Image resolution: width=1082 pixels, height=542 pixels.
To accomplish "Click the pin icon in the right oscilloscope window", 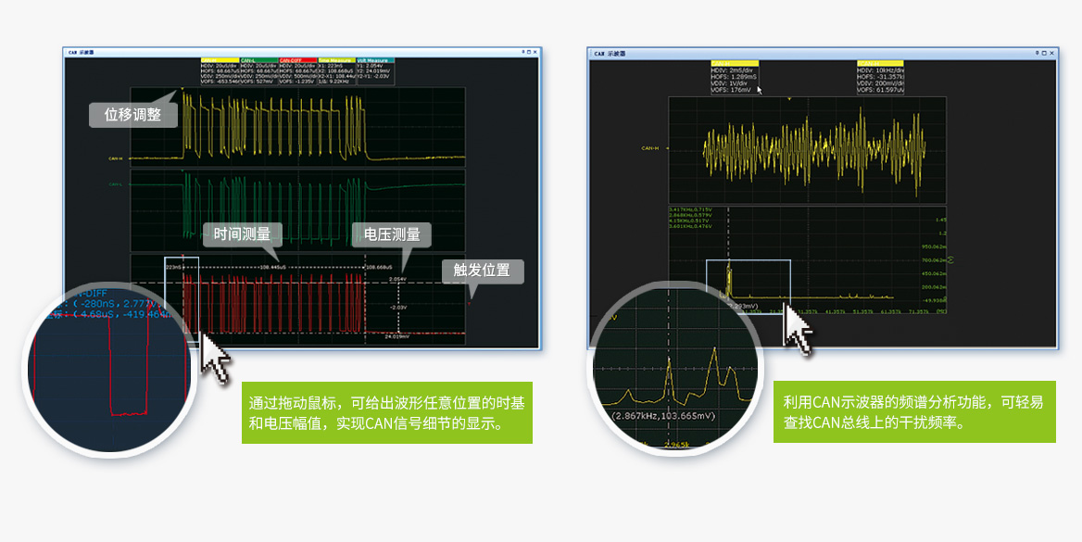I will pos(1038,54).
